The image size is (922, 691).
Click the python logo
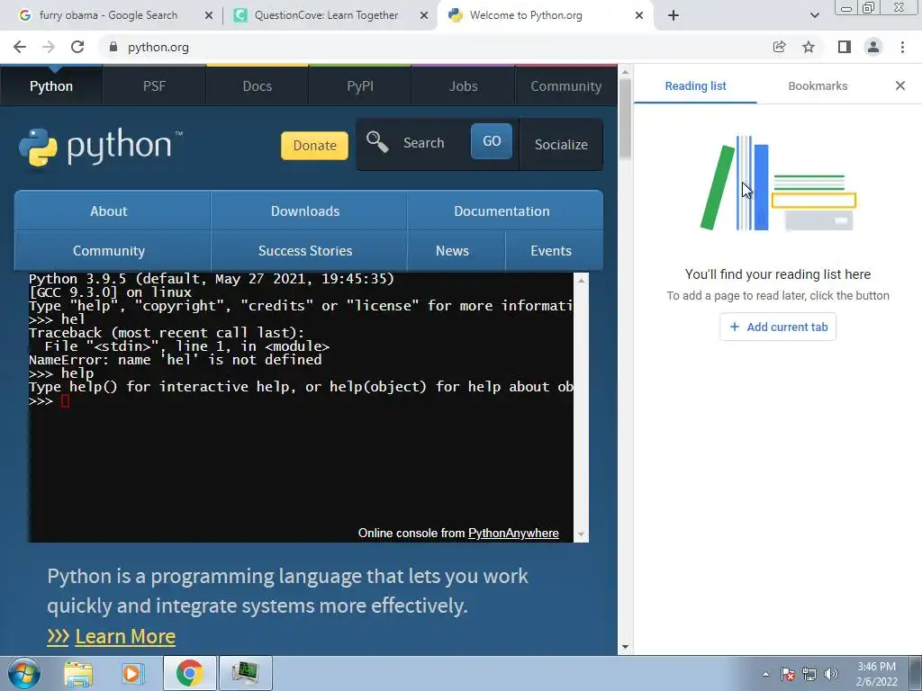click(101, 147)
